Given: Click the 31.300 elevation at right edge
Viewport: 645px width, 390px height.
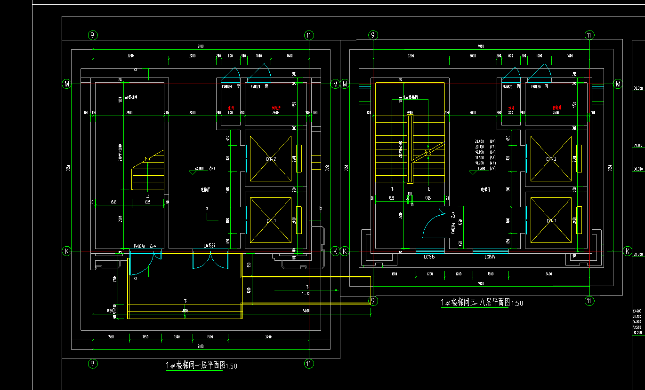Looking at the screenshot, I should click(638, 145).
